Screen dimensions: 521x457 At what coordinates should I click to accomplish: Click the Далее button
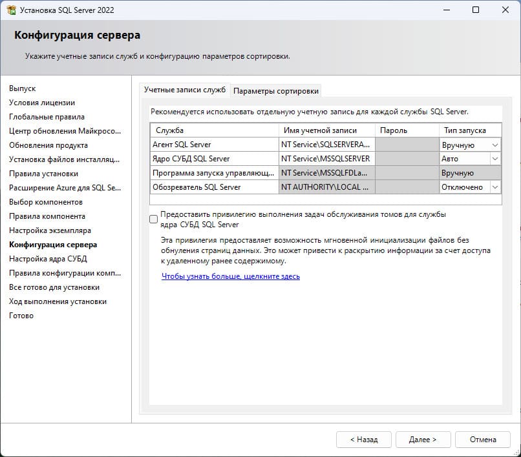pyautogui.click(x=423, y=440)
